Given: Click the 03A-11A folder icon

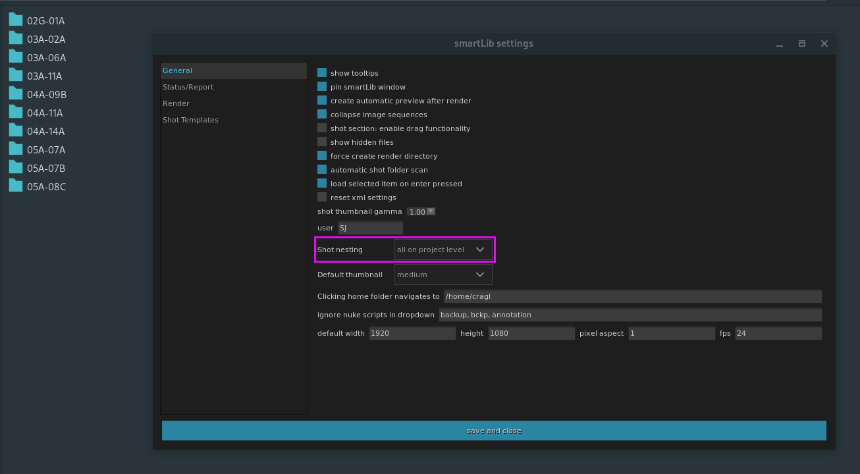Looking at the screenshot, I should (x=16, y=75).
